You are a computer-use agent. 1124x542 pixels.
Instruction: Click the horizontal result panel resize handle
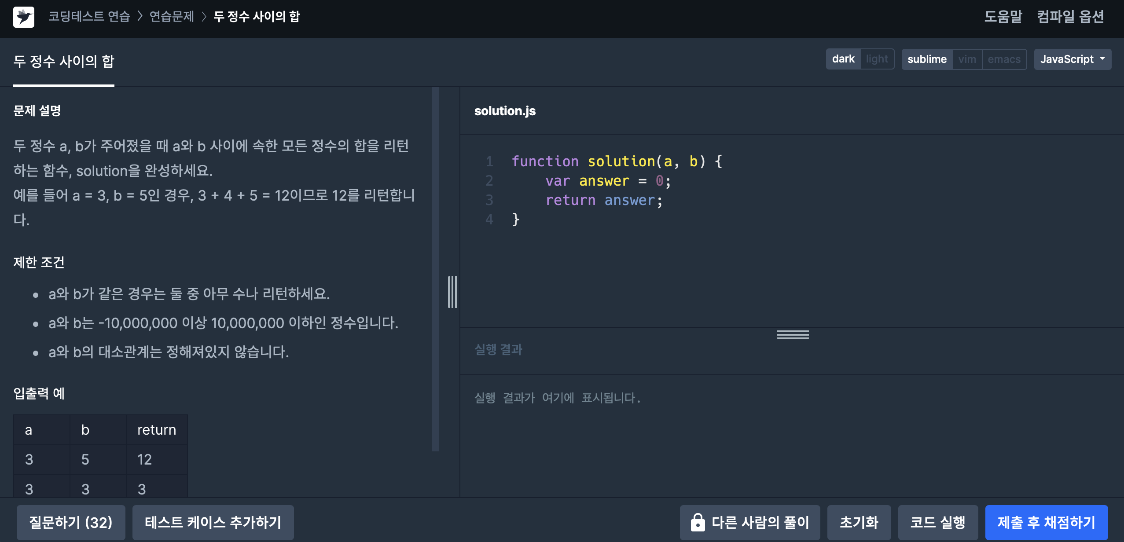click(x=793, y=335)
